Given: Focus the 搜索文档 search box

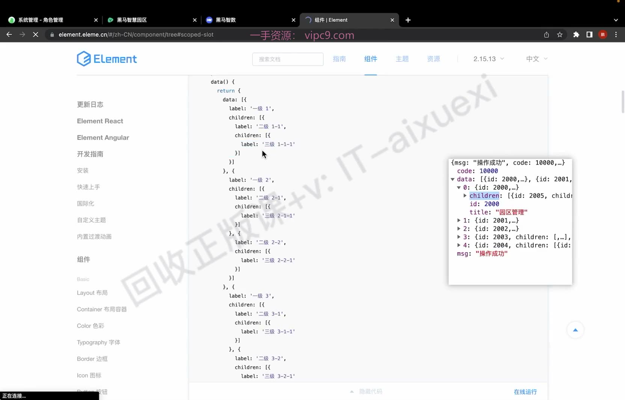Looking at the screenshot, I should click(x=288, y=59).
